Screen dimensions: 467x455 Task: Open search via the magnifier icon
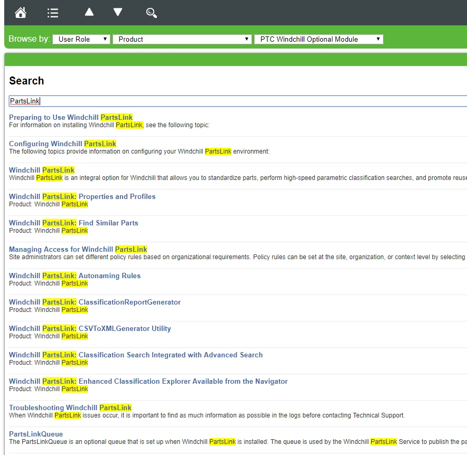click(151, 13)
